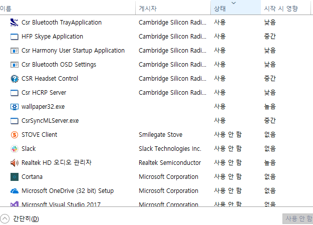Sort by the 시작 시 영향 column header
This screenshot has height=225, width=313.
[285, 9]
